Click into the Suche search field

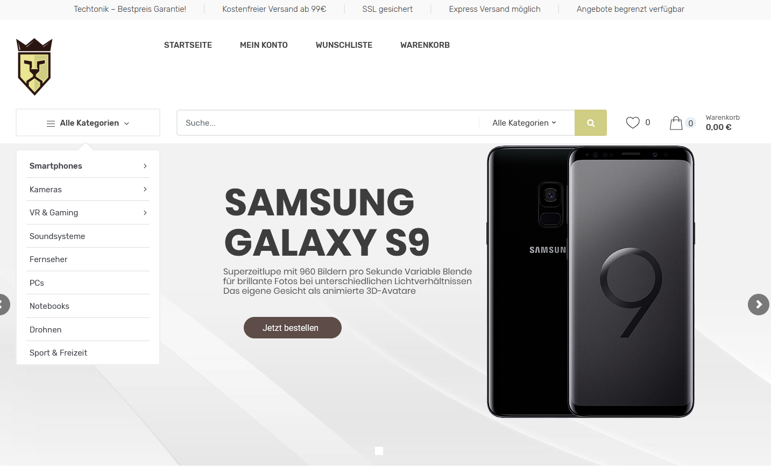tap(328, 123)
